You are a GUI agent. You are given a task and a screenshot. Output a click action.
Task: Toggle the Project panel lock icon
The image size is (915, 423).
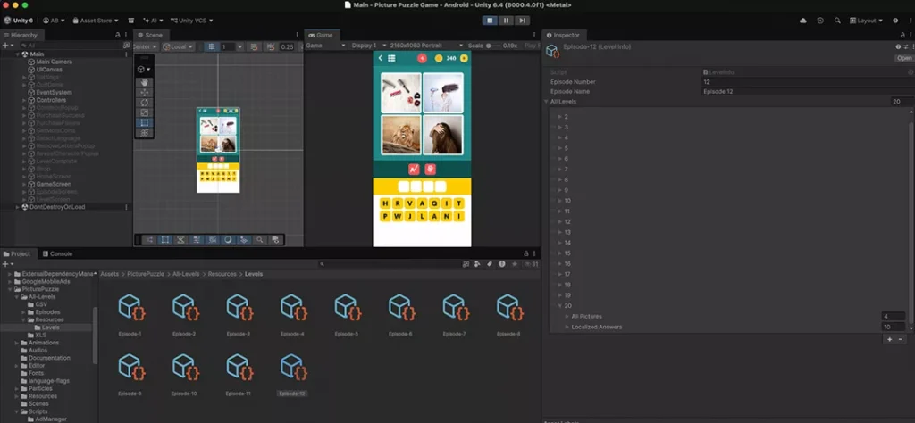(525, 253)
